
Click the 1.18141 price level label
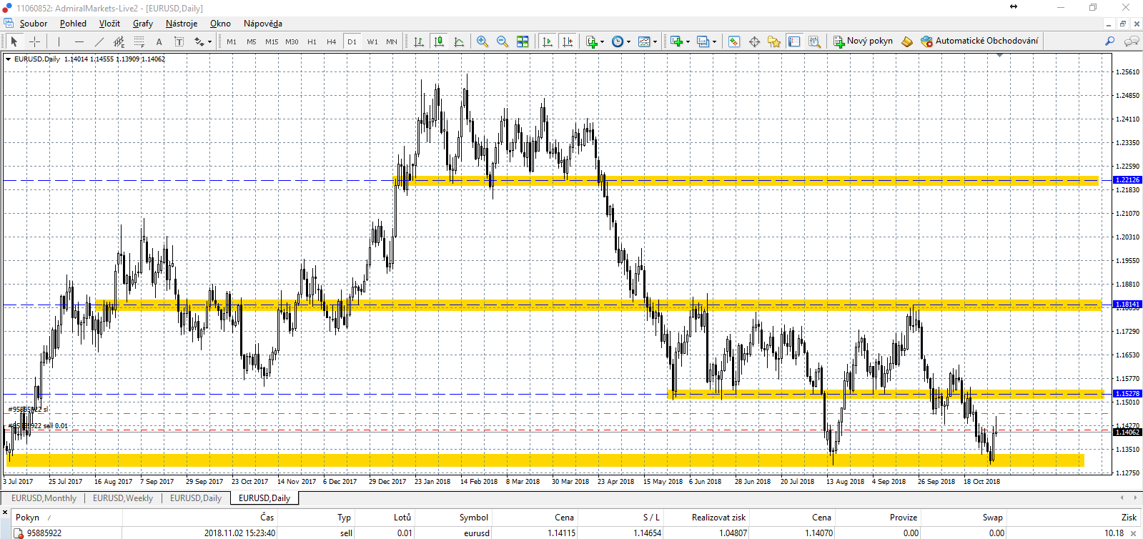(x=1128, y=305)
